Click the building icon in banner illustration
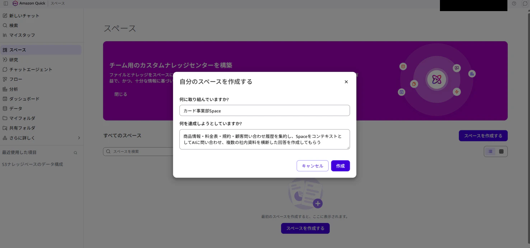The height and width of the screenshot is (248, 530). pos(472,74)
